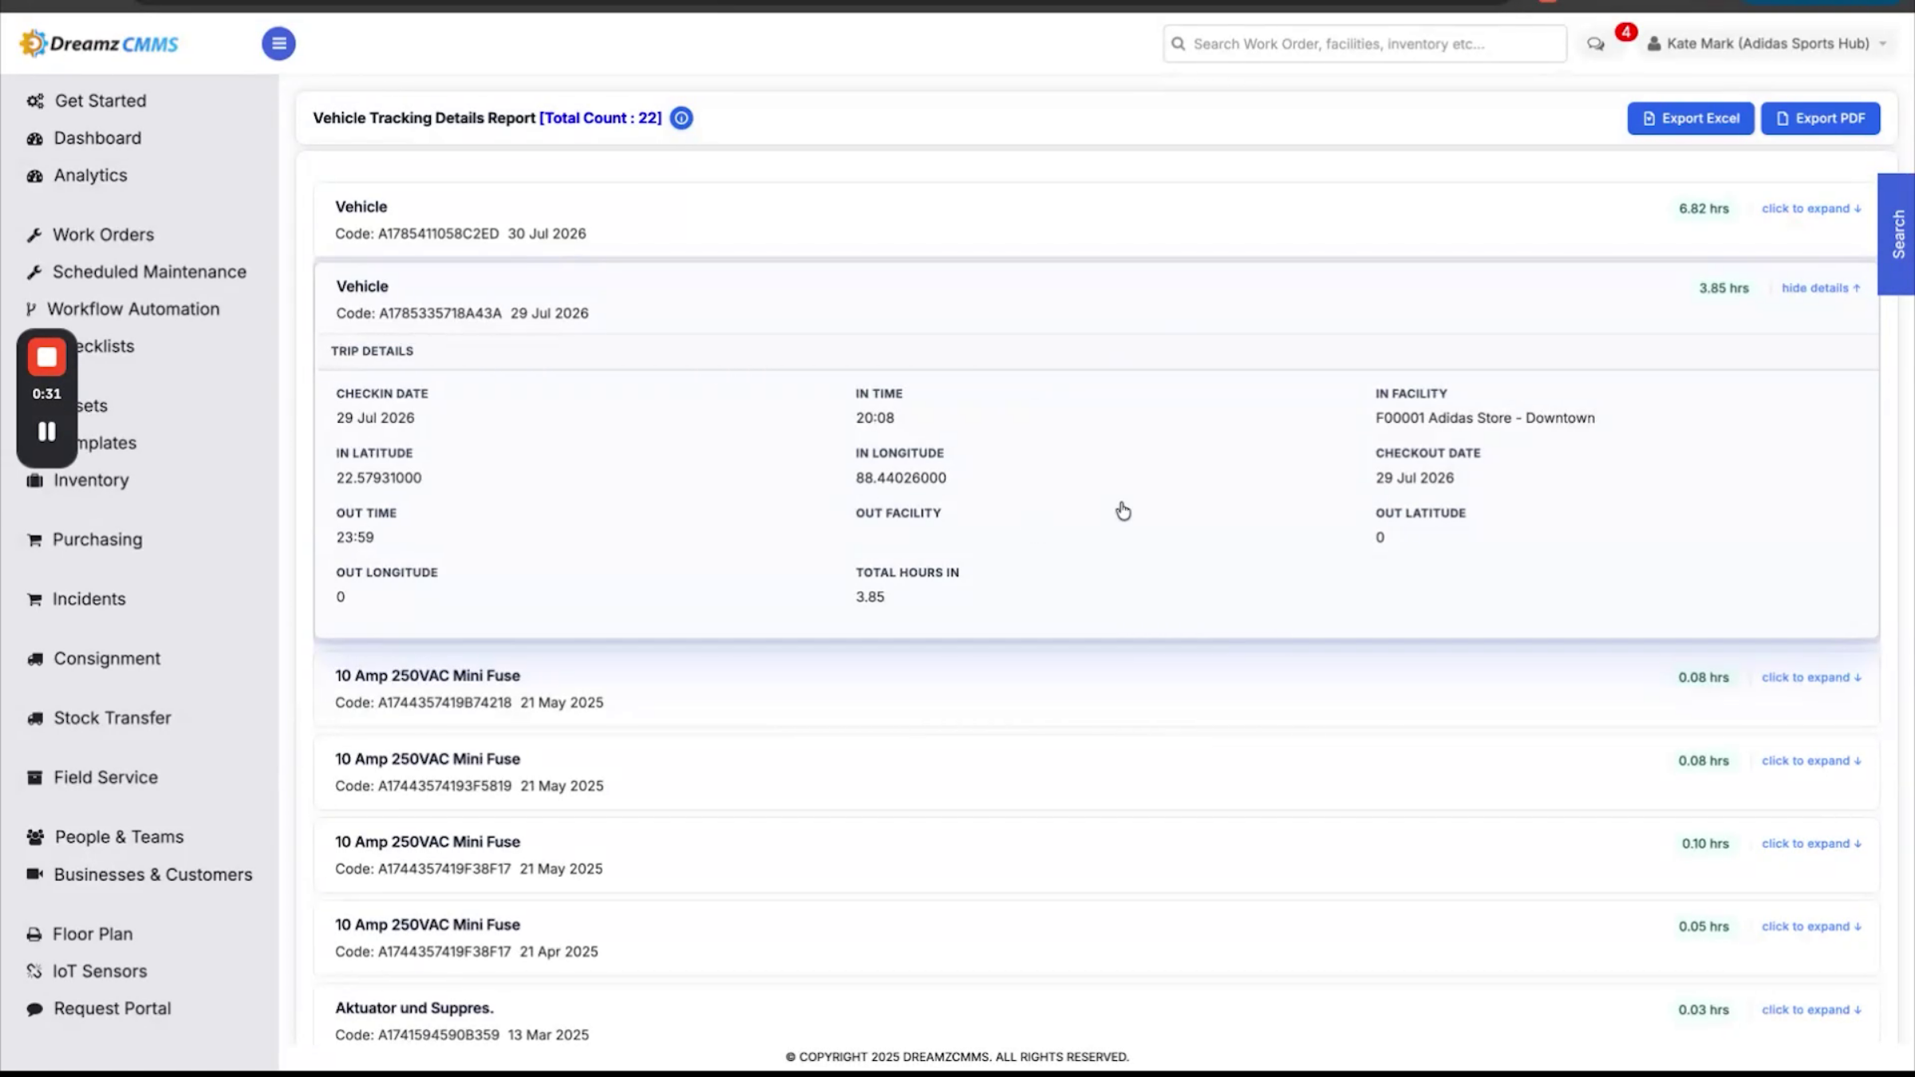Click the Request Portal speech bubble icon
Viewport: 1915px width, 1077px height.
34,1009
